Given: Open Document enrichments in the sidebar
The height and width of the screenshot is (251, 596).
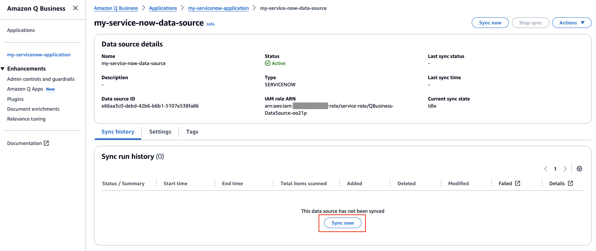Looking at the screenshot, I should pyautogui.click(x=33, y=109).
